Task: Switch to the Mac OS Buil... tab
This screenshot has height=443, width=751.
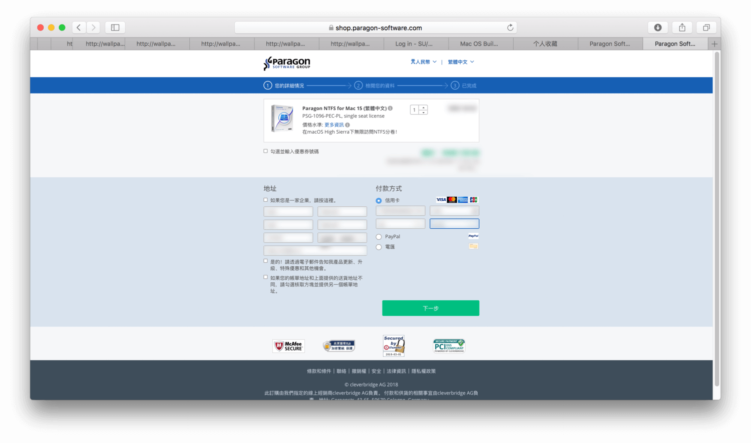Action: (479, 44)
